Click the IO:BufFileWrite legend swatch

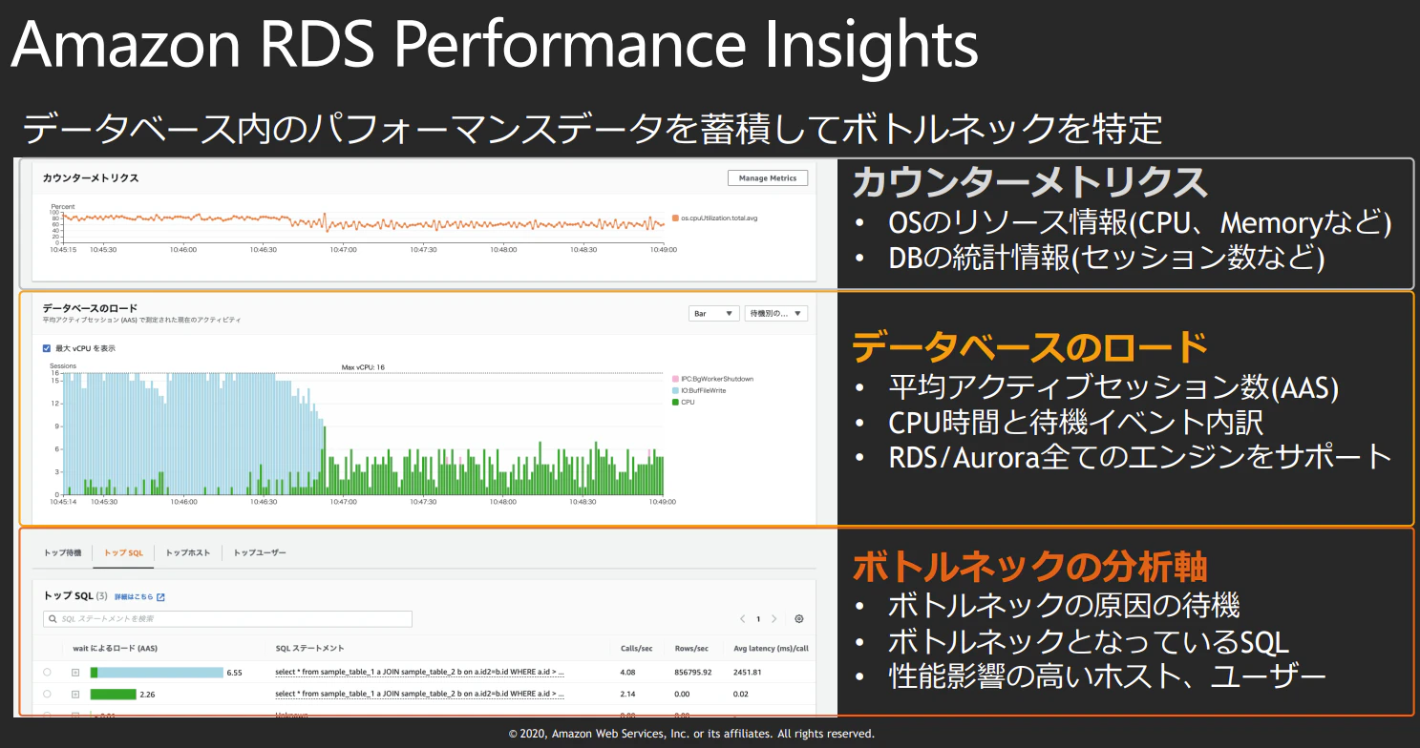tap(675, 390)
